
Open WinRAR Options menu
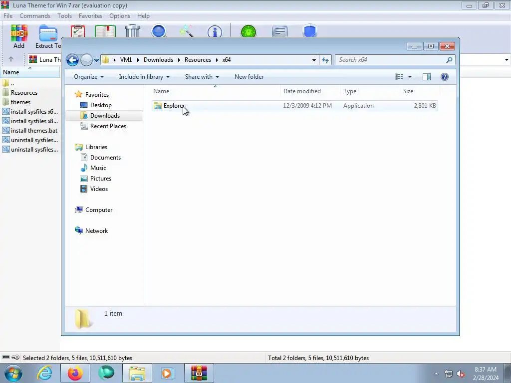[x=120, y=16]
